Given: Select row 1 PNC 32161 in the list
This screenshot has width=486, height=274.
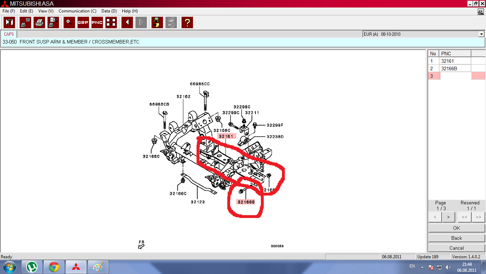Looking at the screenshot, I should (x=456, y=61).
